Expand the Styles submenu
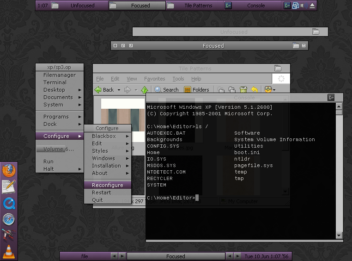Image resolution: width=352 pixels, height=261 pixels. (x=108, y=151)
